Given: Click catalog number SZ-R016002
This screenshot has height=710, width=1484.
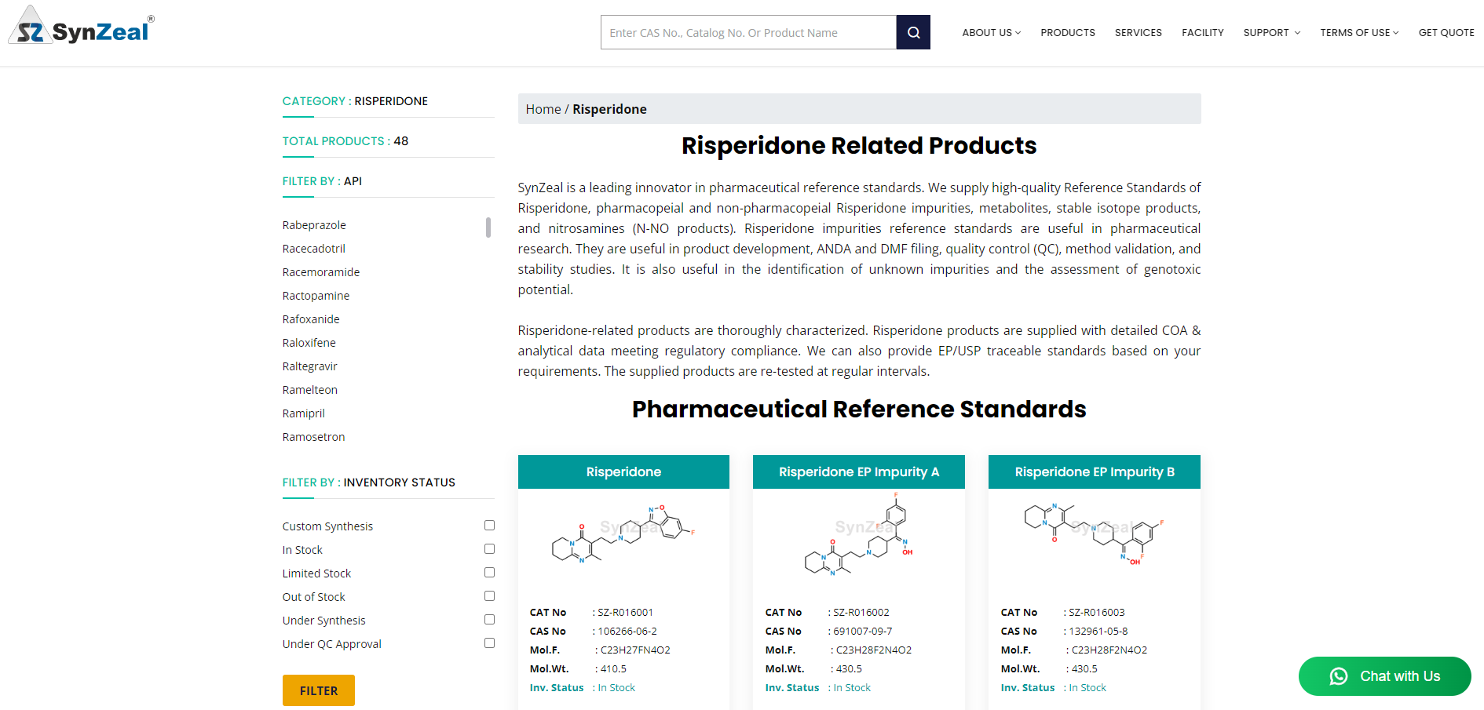Looking at the screenshot, I should pyautogui.click(x=861, y=613).
